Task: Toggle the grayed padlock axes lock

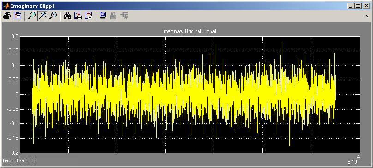Action: tap(113, 16)
